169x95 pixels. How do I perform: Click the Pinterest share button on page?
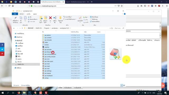pyautogui.click(x=2, y=54)
